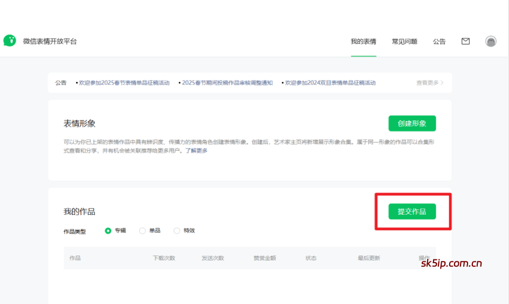Image resolution: width=509 pixels, height=304 pixels.
Task: Select the 单品 radio button
Action: pos(143,231)
